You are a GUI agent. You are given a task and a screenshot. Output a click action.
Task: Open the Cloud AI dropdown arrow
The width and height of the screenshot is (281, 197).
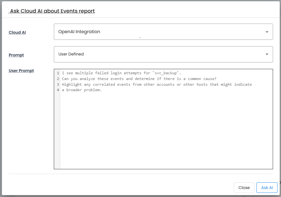pyautogui.click(x=267, y=32)
